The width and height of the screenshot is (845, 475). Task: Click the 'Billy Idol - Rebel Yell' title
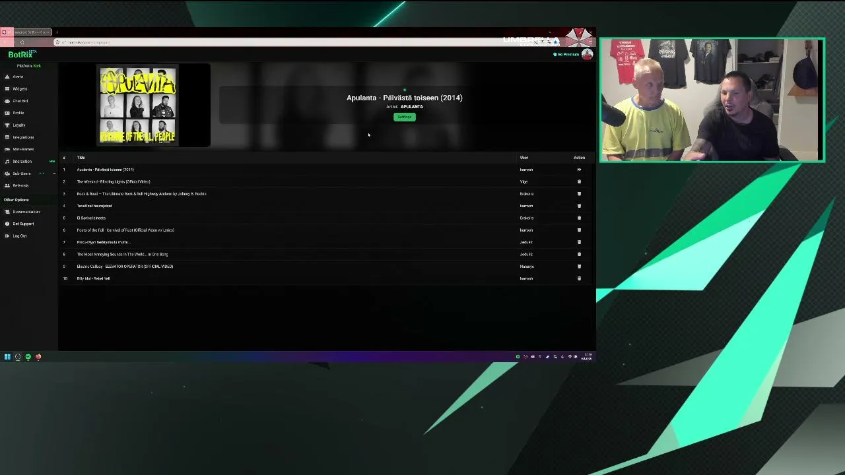(93, 278)
